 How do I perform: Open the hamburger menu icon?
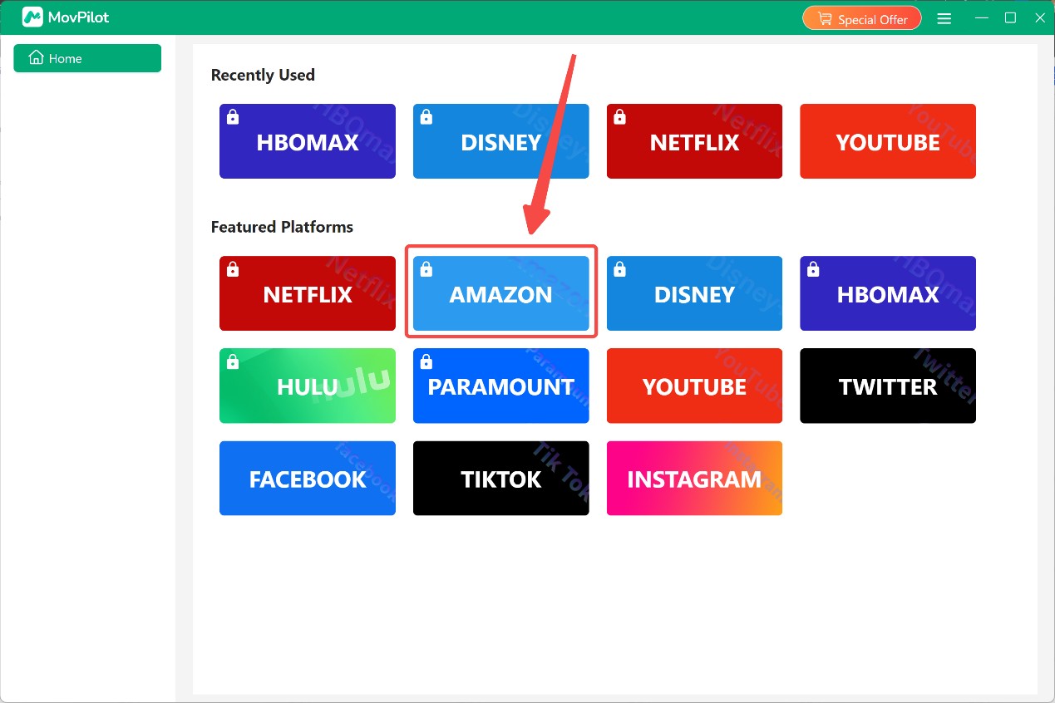[x=944, y=18]
